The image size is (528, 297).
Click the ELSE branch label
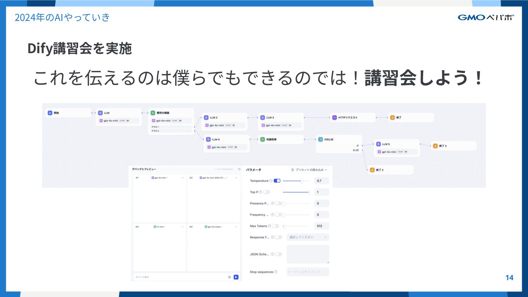click(x=356, y=150)
